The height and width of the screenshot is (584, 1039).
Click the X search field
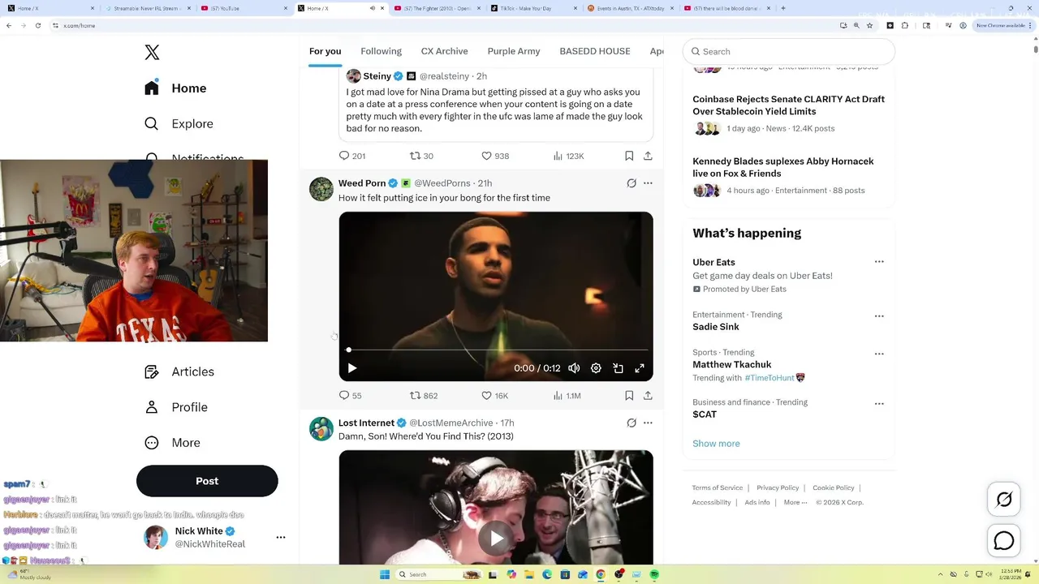point(789,51)
